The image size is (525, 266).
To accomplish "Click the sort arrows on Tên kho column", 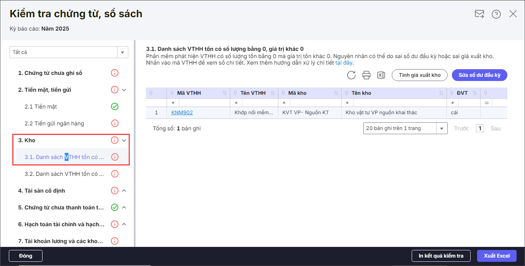I will (x=442, y=93).
